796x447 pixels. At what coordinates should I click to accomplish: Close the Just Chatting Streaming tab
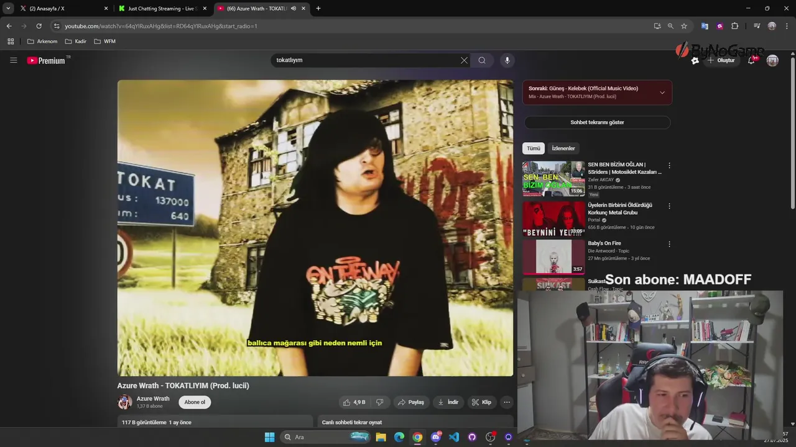pos(206,9)
